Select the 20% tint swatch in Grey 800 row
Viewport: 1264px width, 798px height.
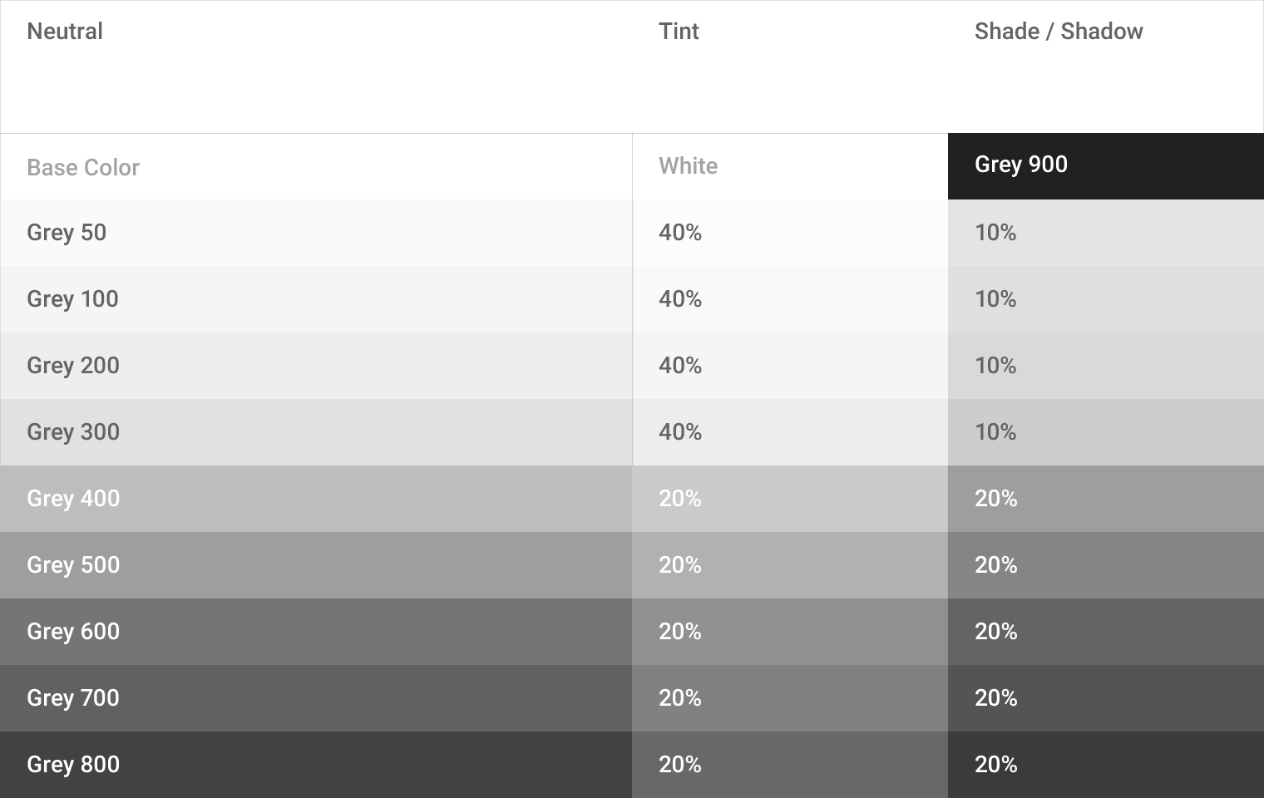[790, 765]
